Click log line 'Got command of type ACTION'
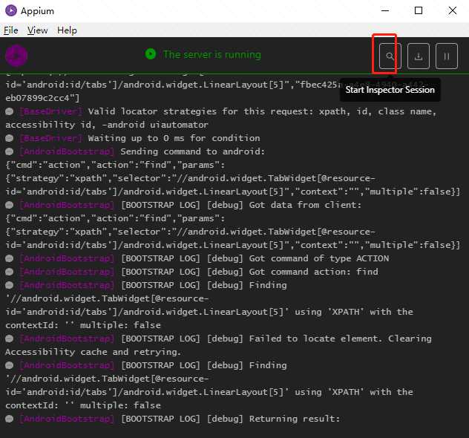 tap(319, 258)
